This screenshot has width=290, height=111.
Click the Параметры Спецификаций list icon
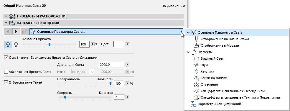point(193,104)
